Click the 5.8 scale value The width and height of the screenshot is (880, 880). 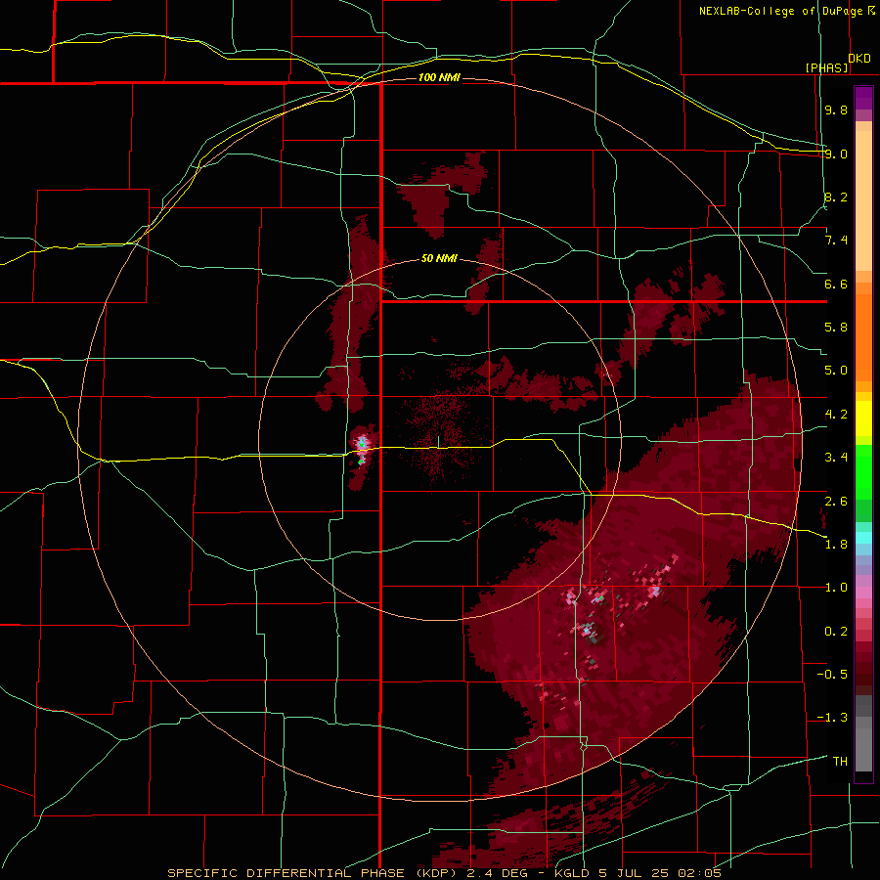pyautogui.click(x=836, y=328)
